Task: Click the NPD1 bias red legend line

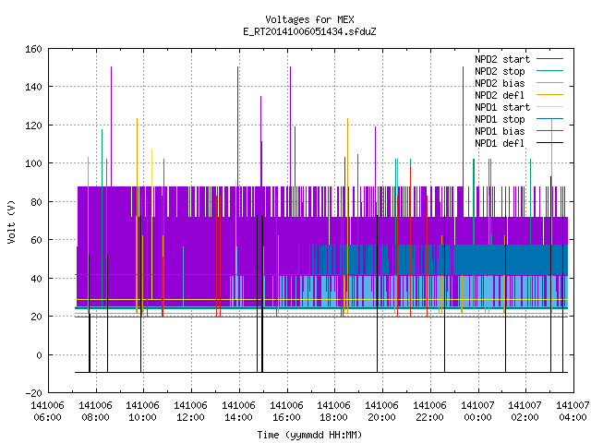Action: pos(549,131)
